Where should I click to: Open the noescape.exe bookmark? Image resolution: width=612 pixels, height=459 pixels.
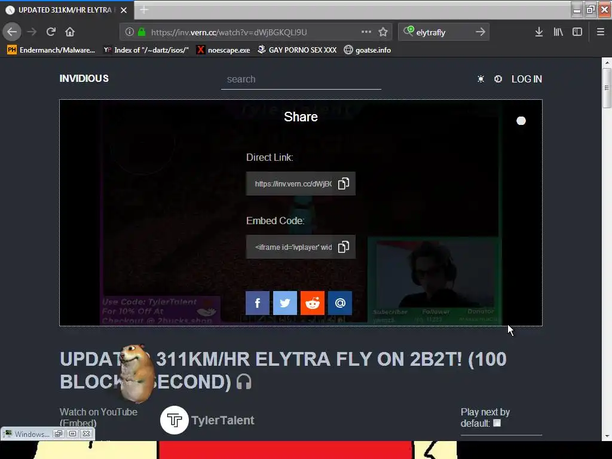(x=224, y=50)
